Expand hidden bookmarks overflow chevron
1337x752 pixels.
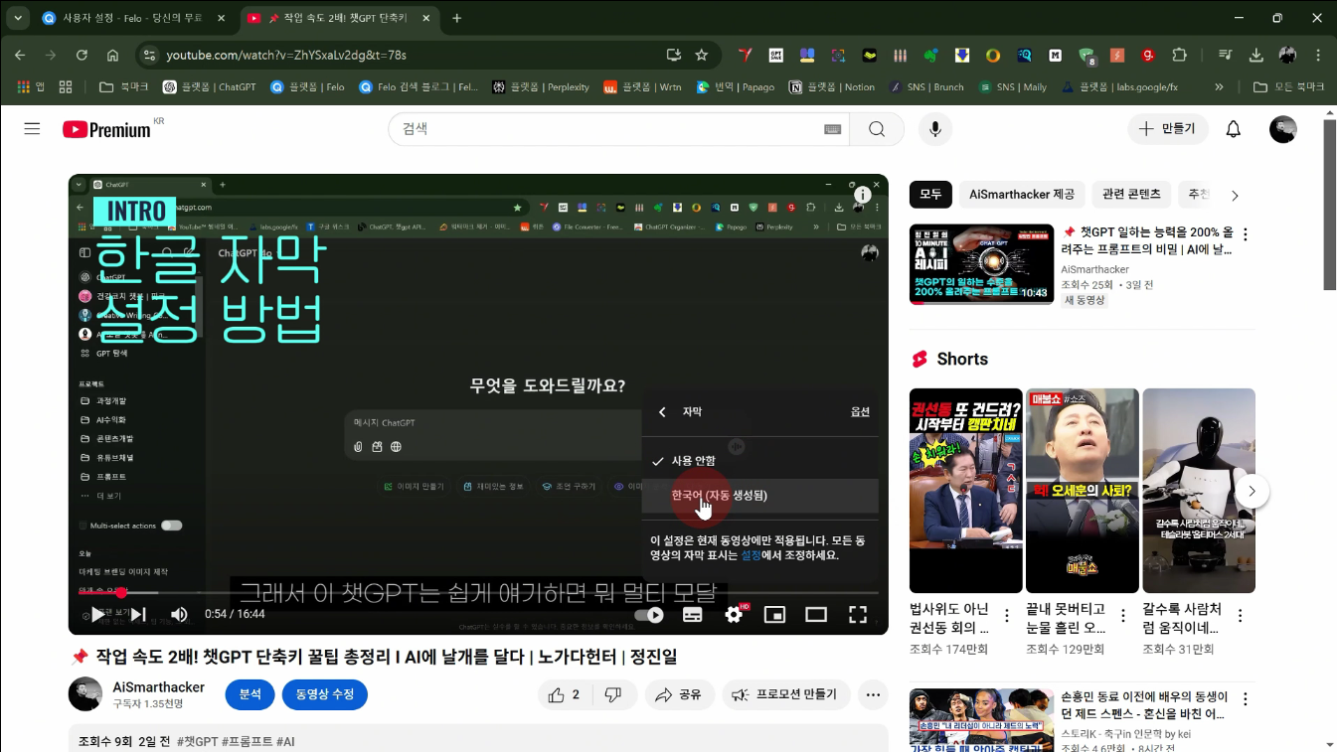click(1220, 87)
